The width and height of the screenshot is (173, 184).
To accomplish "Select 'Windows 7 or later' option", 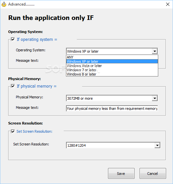I will pos(112,70).
